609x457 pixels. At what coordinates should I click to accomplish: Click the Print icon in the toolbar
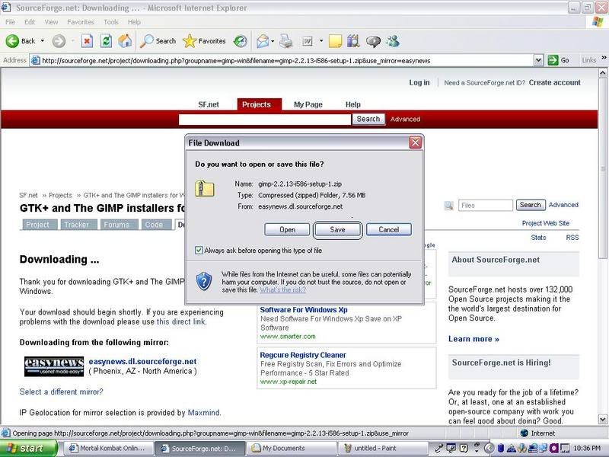click(286, 41)
